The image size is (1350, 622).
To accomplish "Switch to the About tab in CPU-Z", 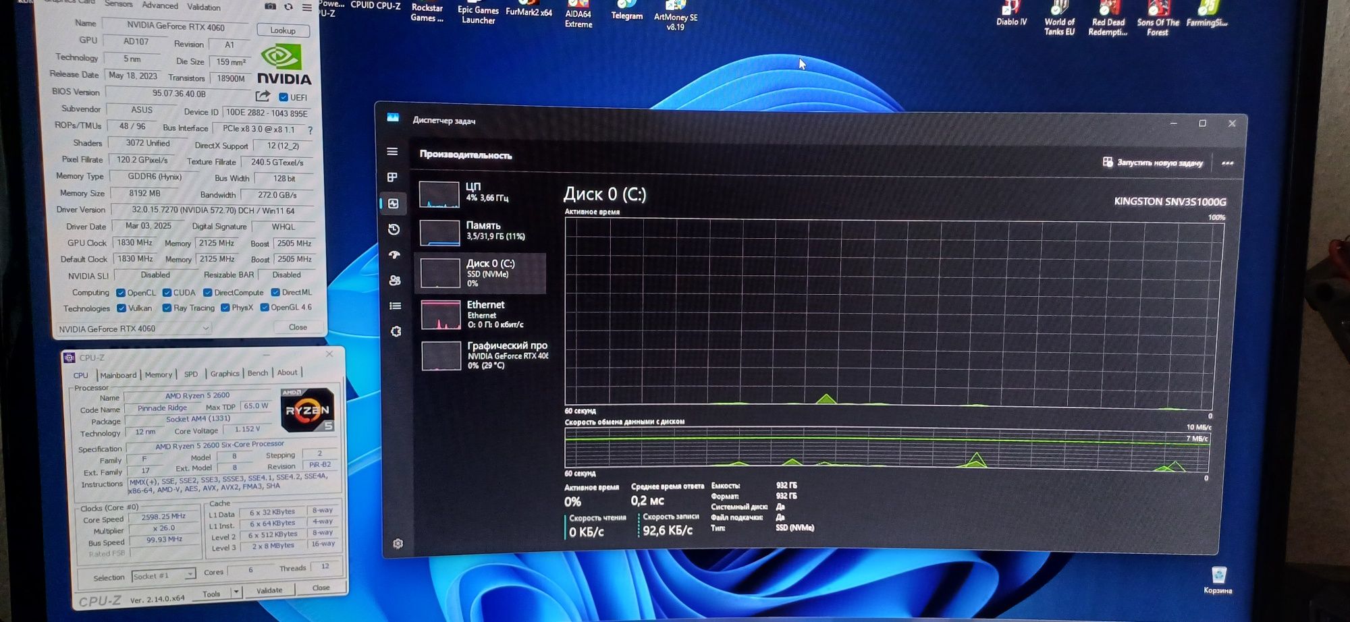I will click(x=287, y=372).
